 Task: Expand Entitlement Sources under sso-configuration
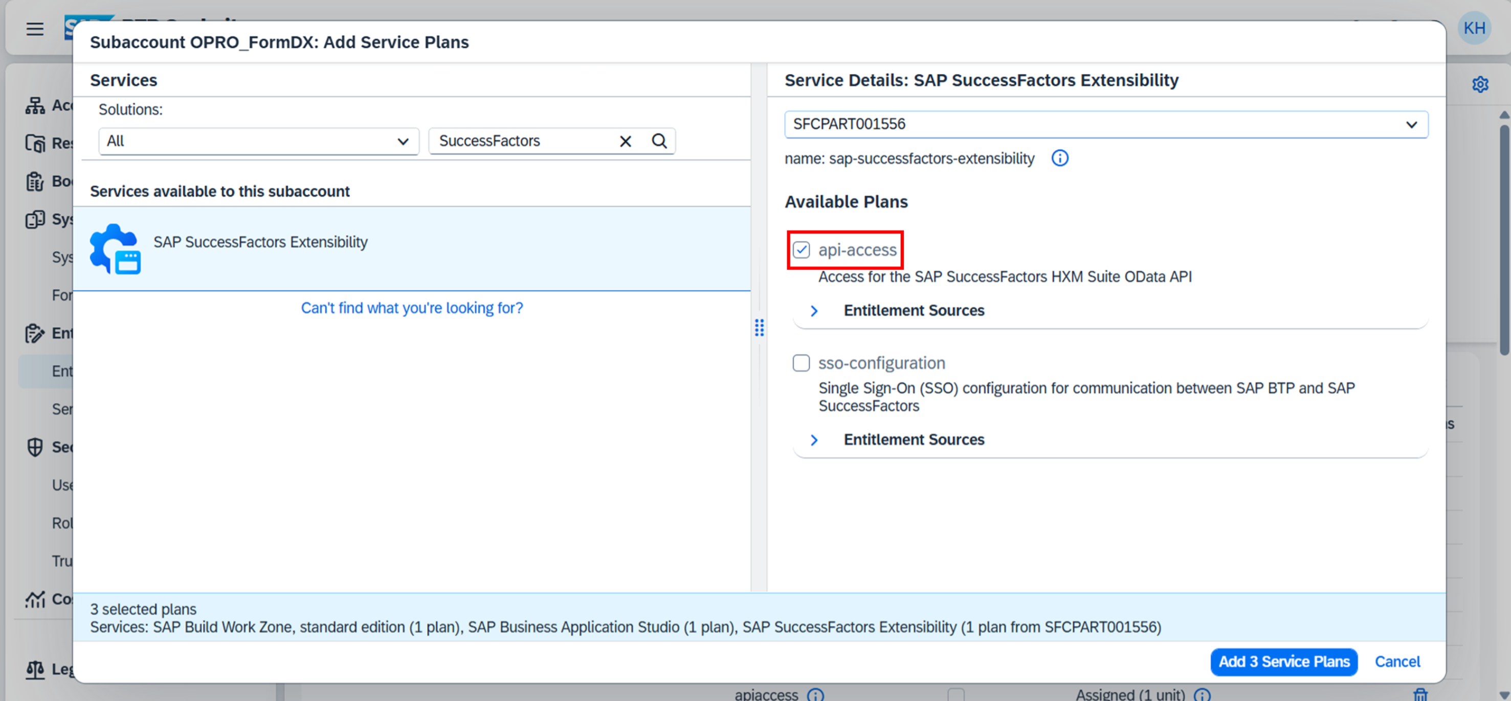(814, 439)
